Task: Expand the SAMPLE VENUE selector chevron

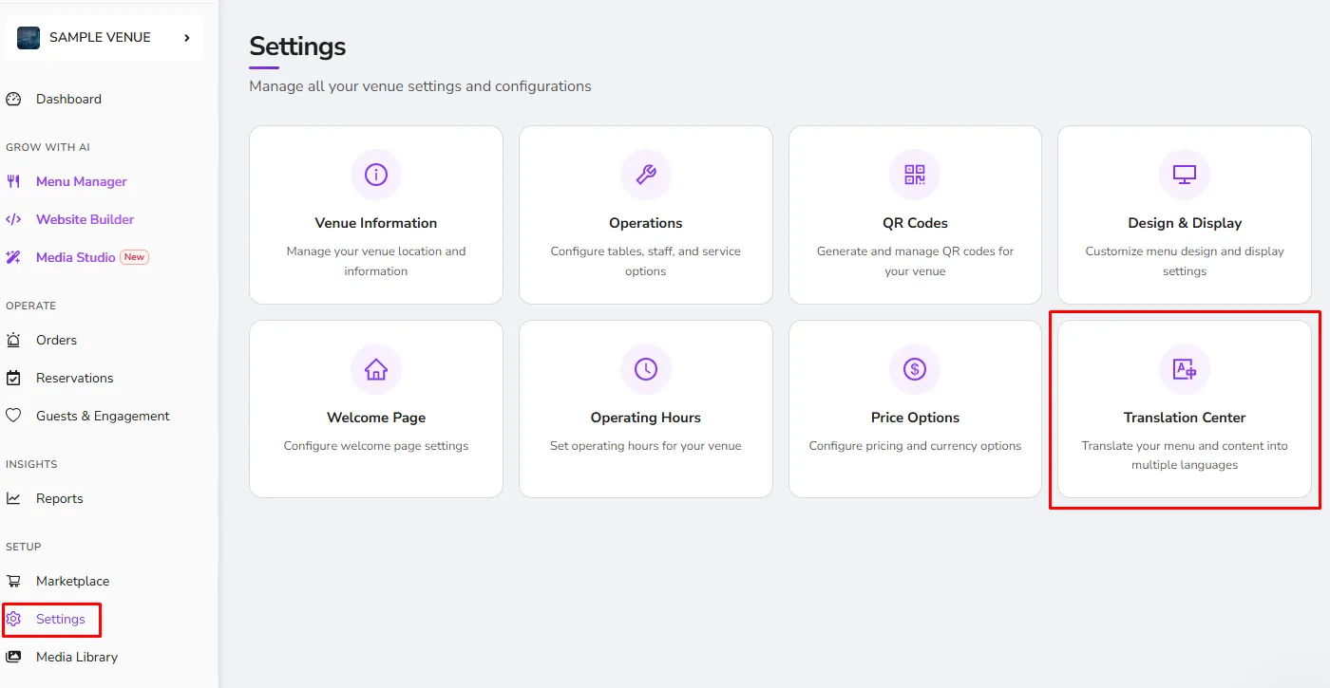Action: coord(186,38)
